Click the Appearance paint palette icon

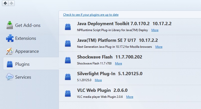[x=10, y=51]
